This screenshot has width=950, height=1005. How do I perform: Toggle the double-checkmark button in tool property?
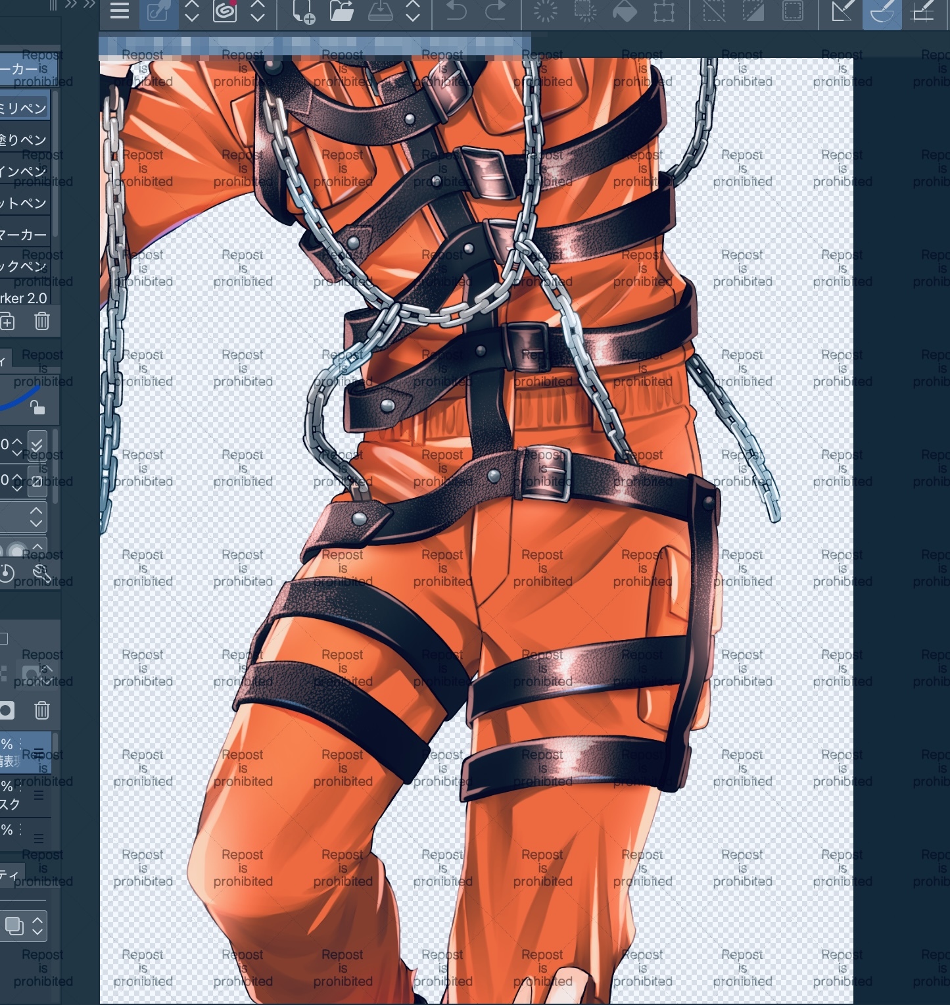coord(37,445)
